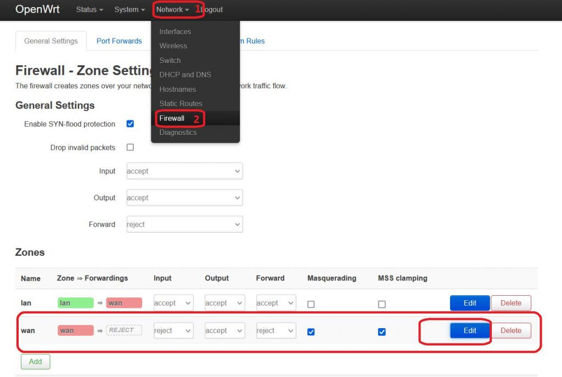Expand the general Forward policy dropdown
The image size is (562, 377).
pyautogui.click(x=184, y=224)
